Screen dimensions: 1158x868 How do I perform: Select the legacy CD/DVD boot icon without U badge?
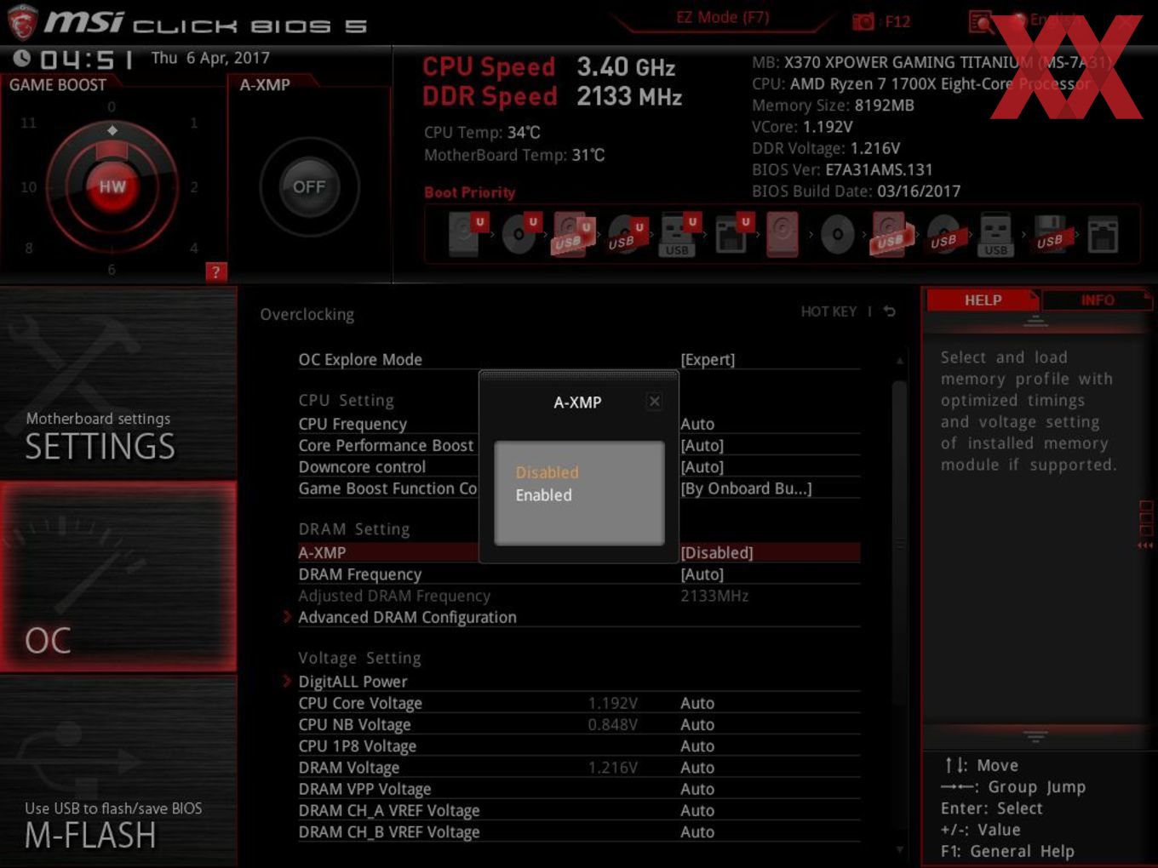837,234
